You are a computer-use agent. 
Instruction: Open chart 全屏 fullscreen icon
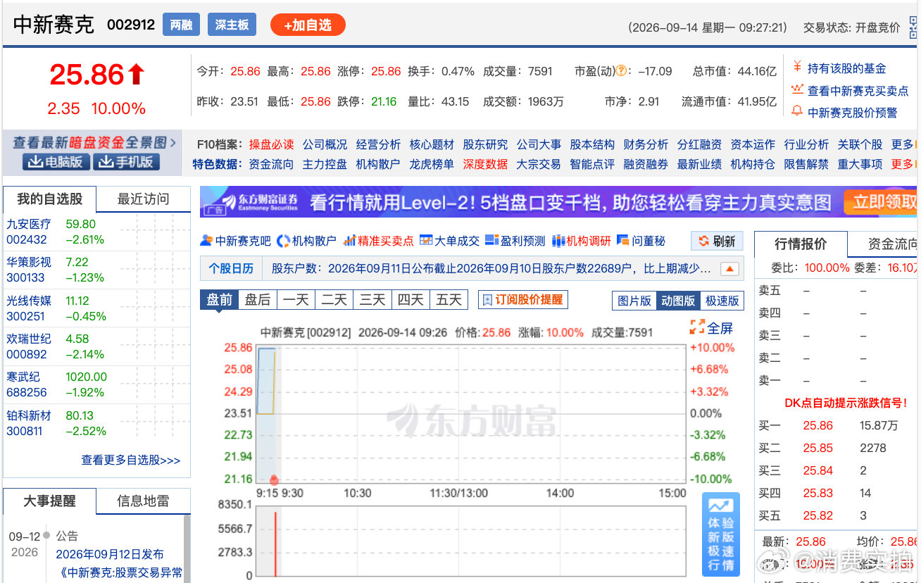(x=712, y=327)
